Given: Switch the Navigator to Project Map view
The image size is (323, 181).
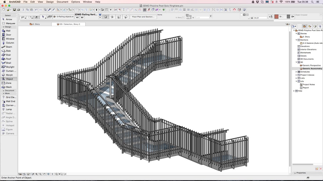Looking at the screenshot, I should point(304,26).
